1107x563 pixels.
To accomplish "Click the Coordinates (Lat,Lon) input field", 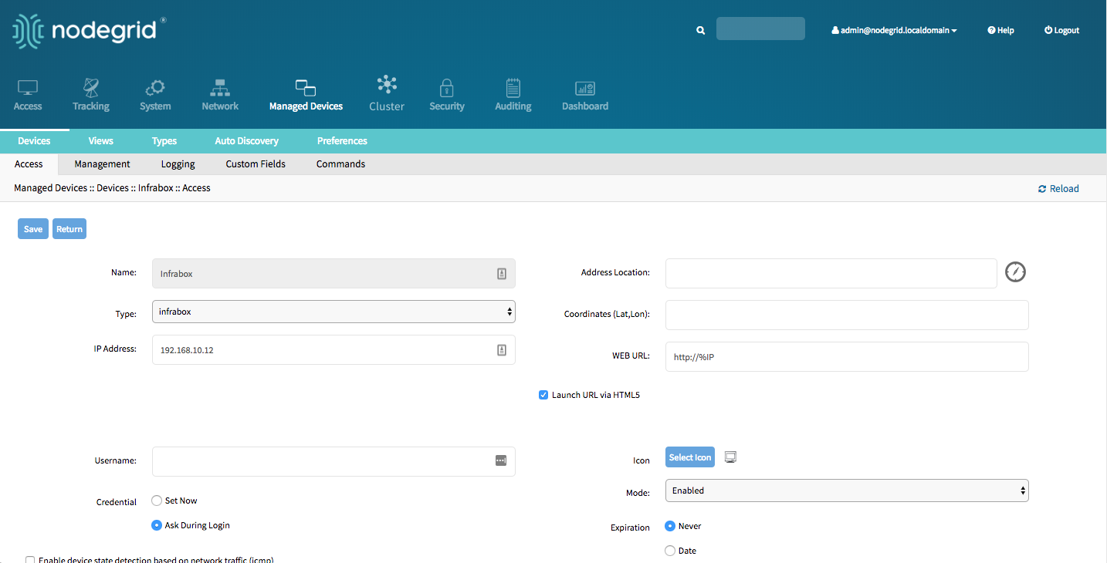I will click(847, 315).
